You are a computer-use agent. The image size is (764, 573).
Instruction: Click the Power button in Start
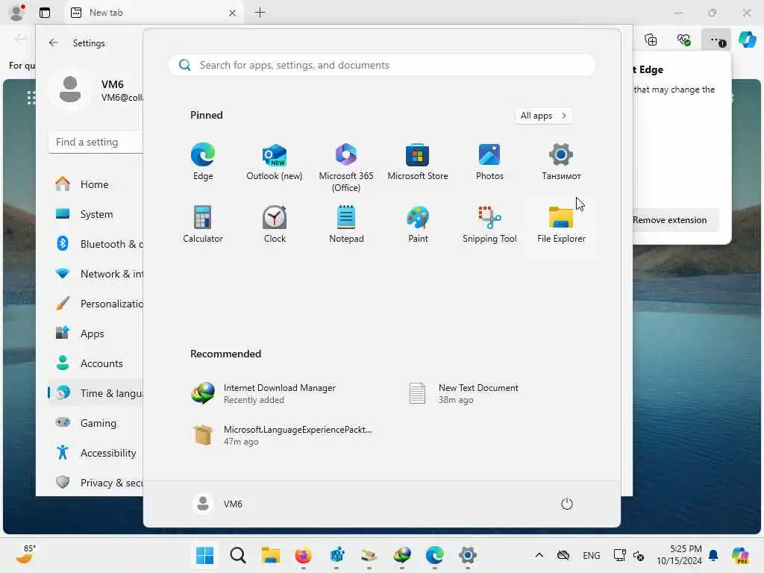pos(566,504)
